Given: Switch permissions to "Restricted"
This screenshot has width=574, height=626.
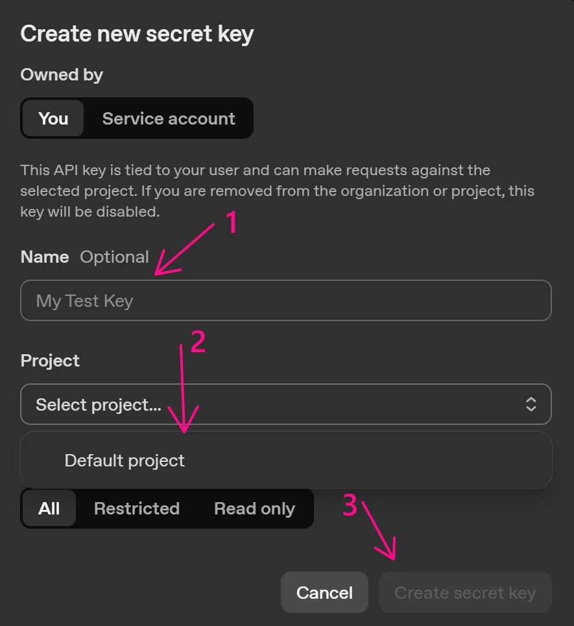Looking at the screenshot, I should pyautogui.click(x=136, y=509).
